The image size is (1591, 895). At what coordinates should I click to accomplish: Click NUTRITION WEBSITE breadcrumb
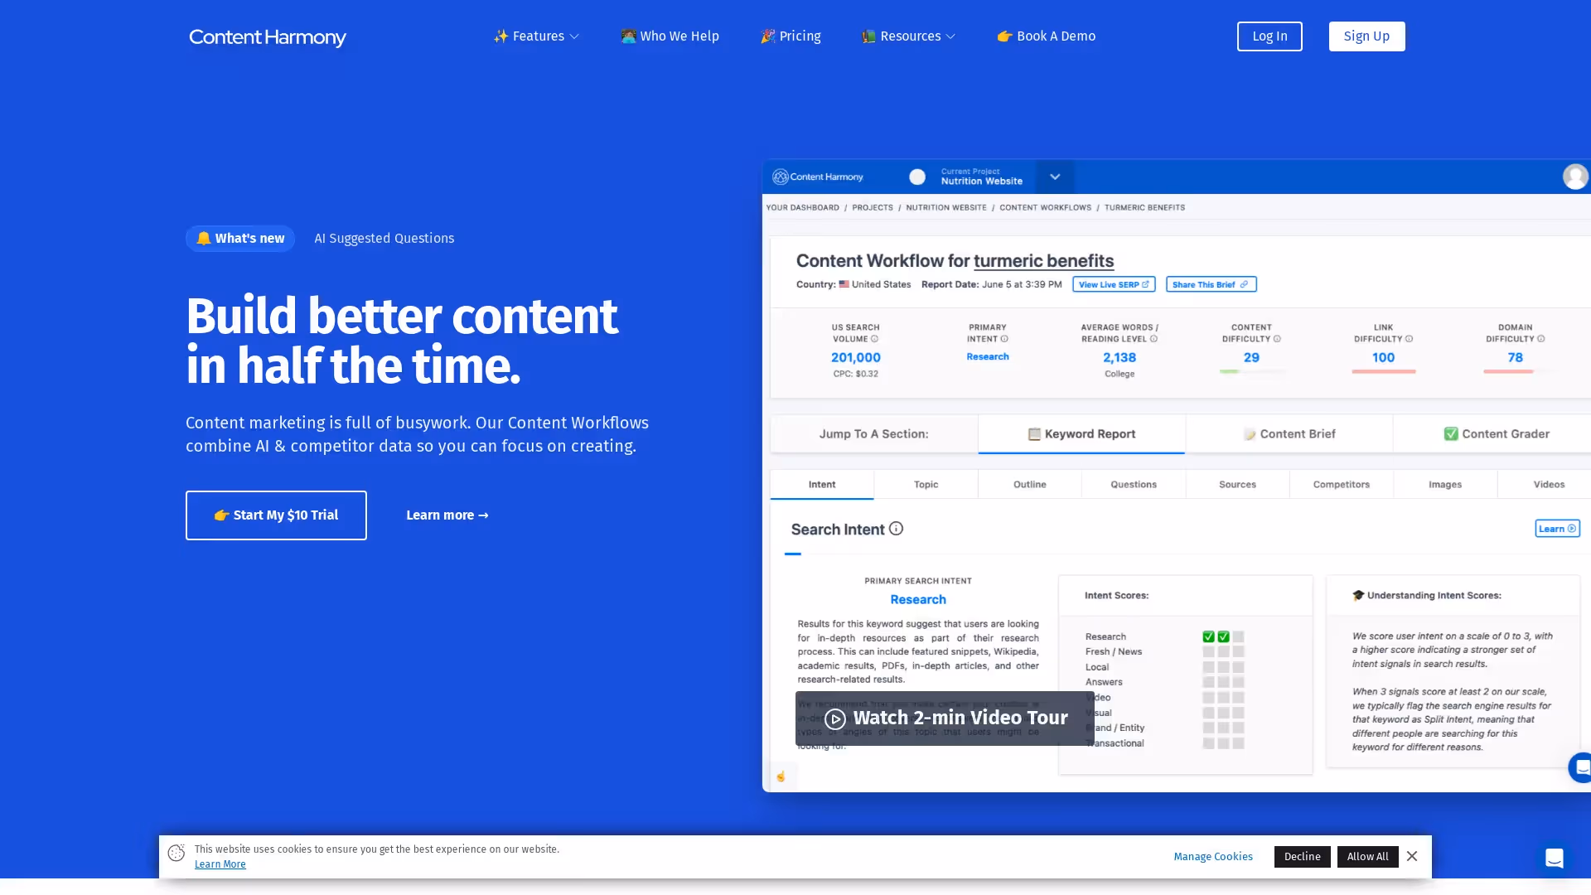pyautogui.click(x=946, y=207)
